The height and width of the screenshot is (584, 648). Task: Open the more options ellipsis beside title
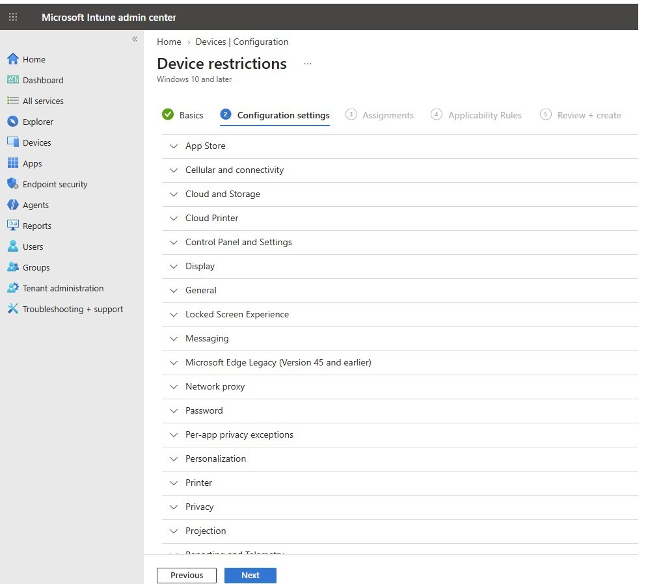(308, 64)
